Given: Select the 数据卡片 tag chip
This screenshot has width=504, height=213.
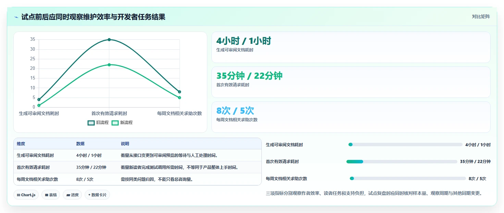Looking at the screenshot, I should (97, 195).
